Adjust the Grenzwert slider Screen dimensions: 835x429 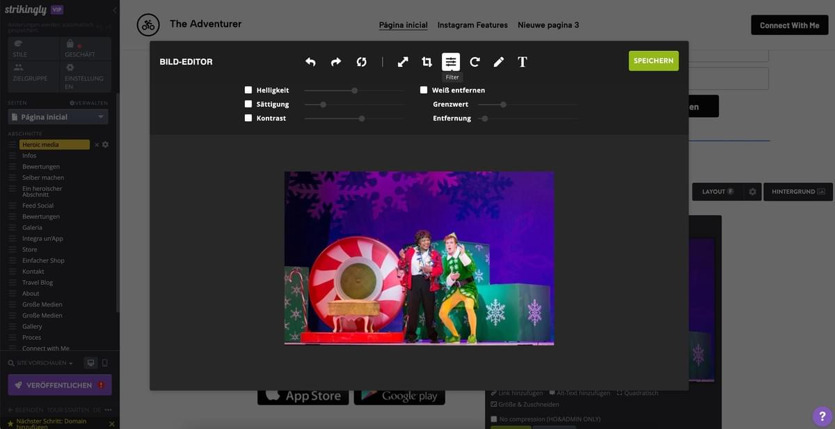tap(527, 104)
